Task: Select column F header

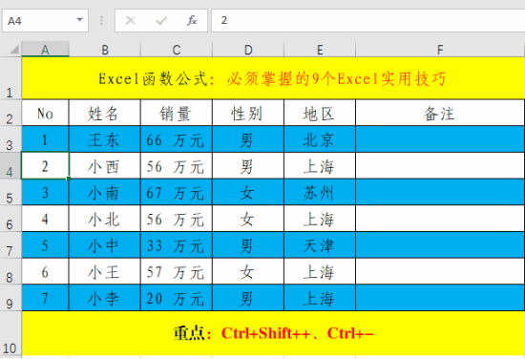Action: tap(440, 50)
